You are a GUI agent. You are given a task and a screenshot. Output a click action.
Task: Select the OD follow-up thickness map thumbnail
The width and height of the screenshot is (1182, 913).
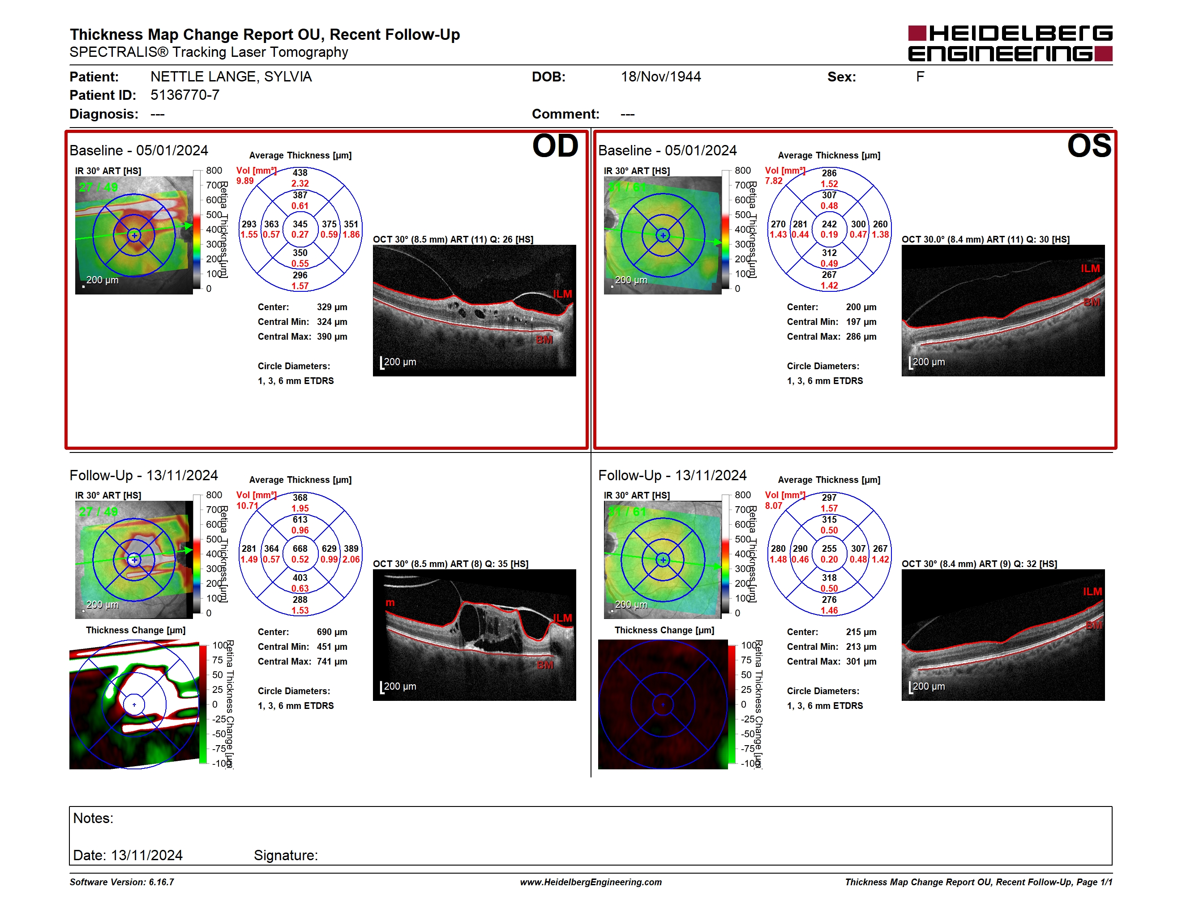tap(134, 560)
